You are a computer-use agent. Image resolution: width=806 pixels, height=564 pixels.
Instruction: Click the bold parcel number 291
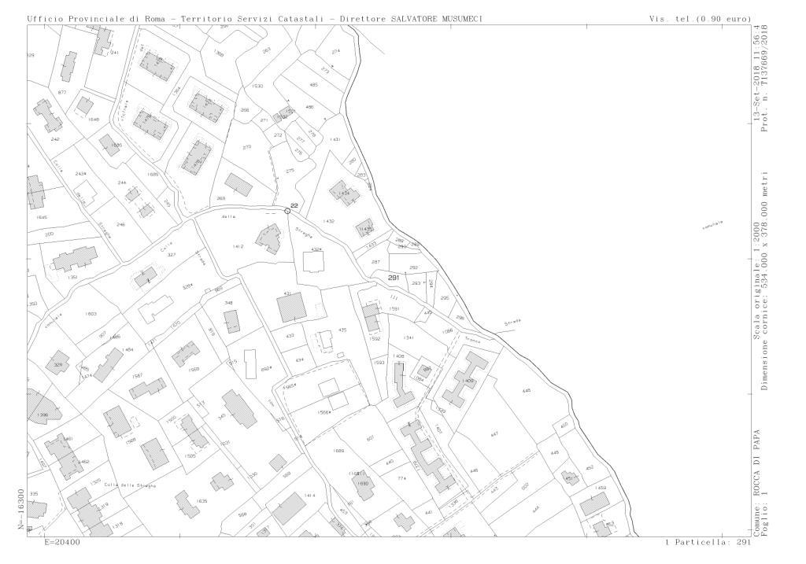[394, 278]
